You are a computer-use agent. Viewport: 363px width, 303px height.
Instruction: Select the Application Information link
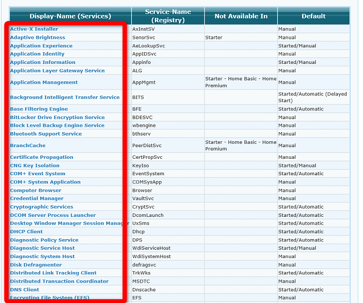tap(43, 62)
